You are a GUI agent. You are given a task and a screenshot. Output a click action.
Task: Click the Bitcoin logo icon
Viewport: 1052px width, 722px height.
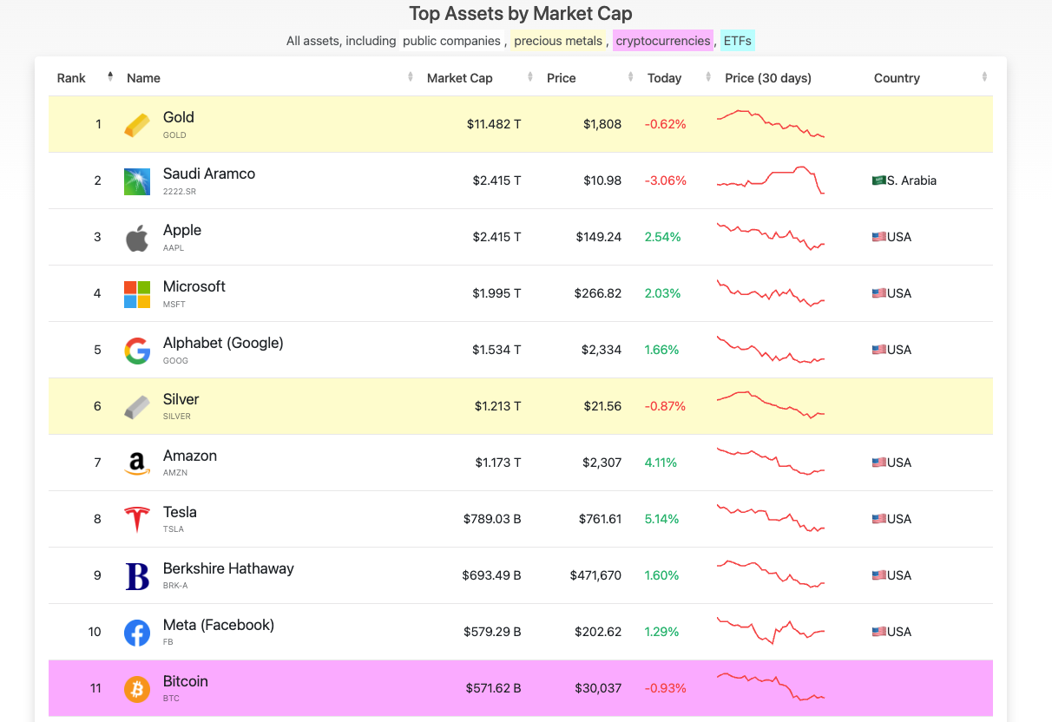[137, 689]
